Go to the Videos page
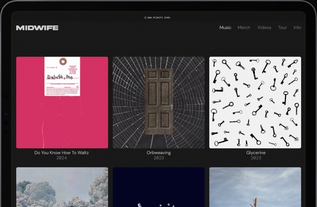Image resolution: width=317 pixels, height=207 pixels. (264, 27)
